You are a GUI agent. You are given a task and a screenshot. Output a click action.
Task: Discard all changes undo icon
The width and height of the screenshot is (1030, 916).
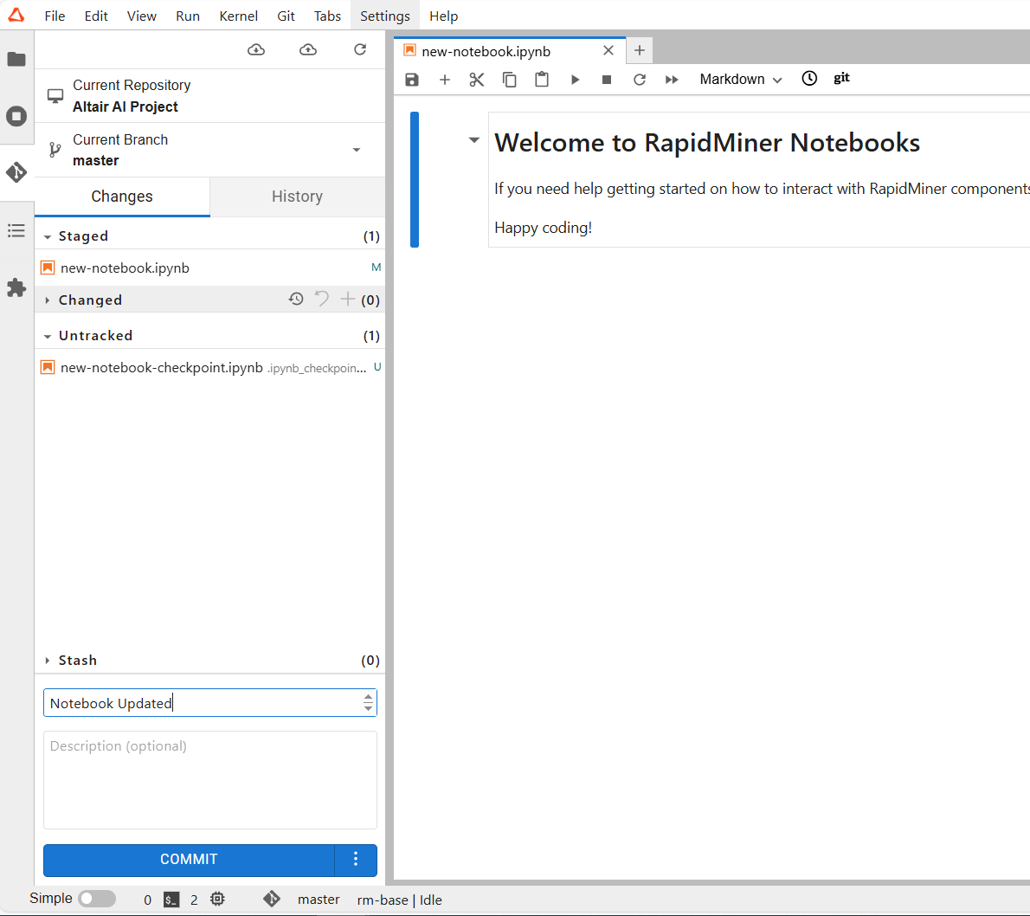click(322, 299)
